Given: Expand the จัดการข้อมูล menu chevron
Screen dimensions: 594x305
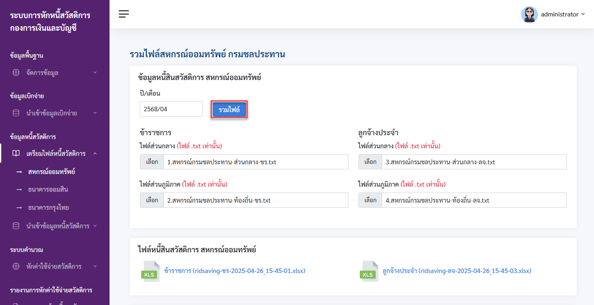Looking at the screenshot, I should (x=95, y=72).
